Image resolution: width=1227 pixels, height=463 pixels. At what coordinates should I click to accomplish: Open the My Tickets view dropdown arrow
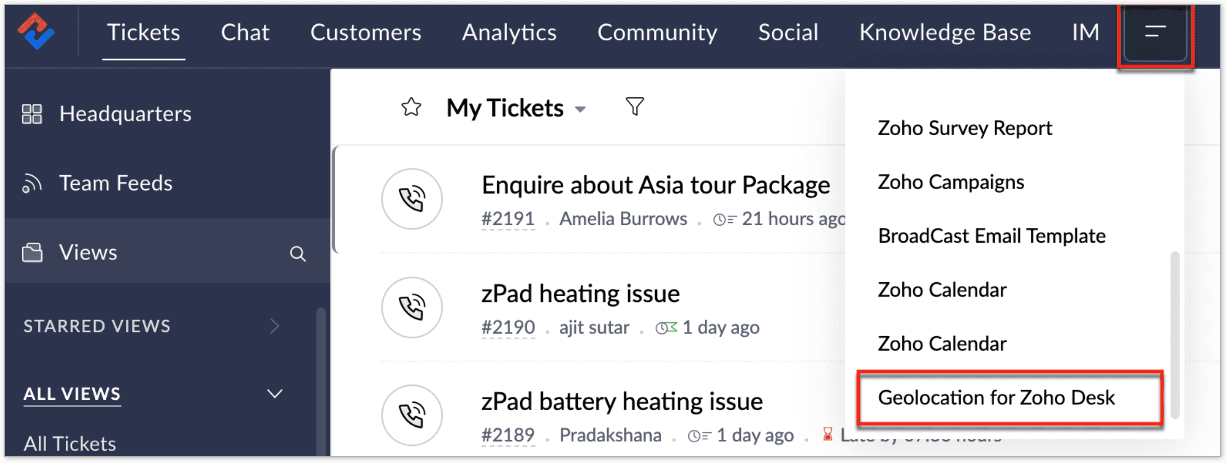click(x=581, y=109)
